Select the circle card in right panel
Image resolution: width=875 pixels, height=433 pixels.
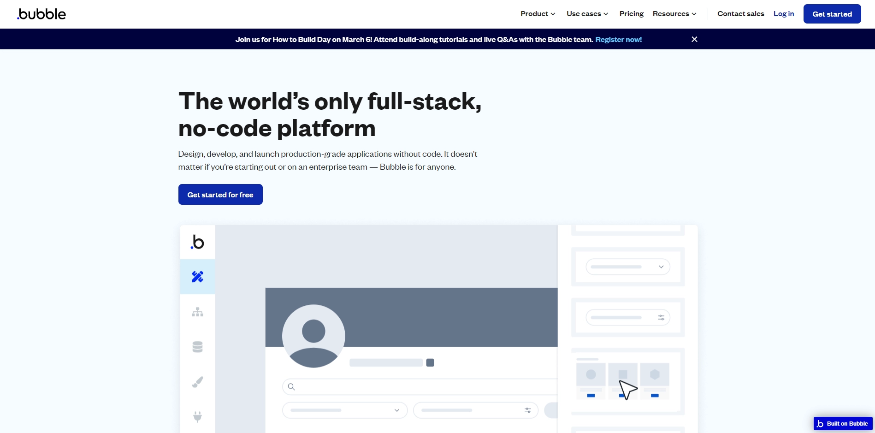[591, 381]
